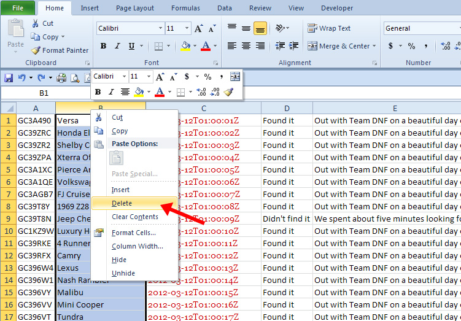Image resolution: width=461 pixels, height=321 pixels.
Task: Select the Format Painter in the ribbon
Action: [x=60, y=50]
